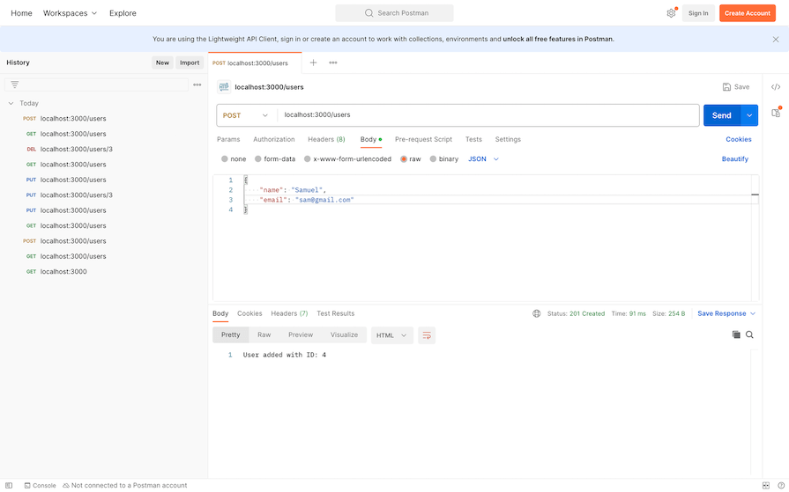Open the HTML response format dropdown
Screen dimensions: 789x492
[391, 335]
